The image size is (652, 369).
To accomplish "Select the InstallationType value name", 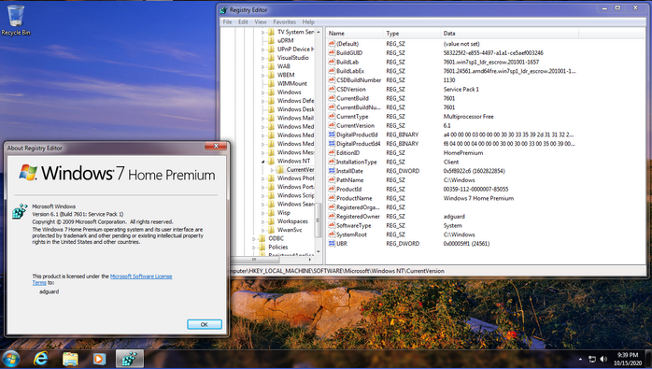I will click(x=356, y=162).
